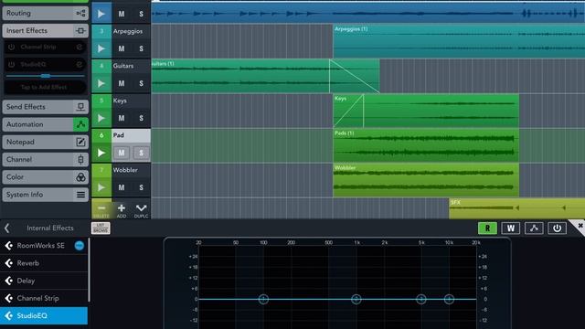
Task: Add a new track with plus button
Action: click(x=122, y=210)
